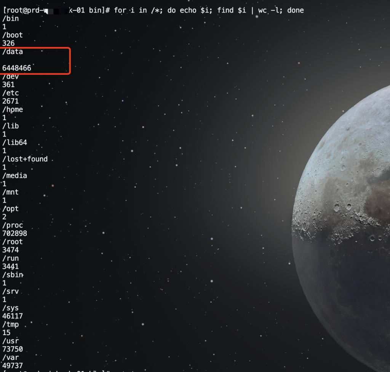Click the for-loop command at the prompt

pyautogui.click(x=209, y=10)
